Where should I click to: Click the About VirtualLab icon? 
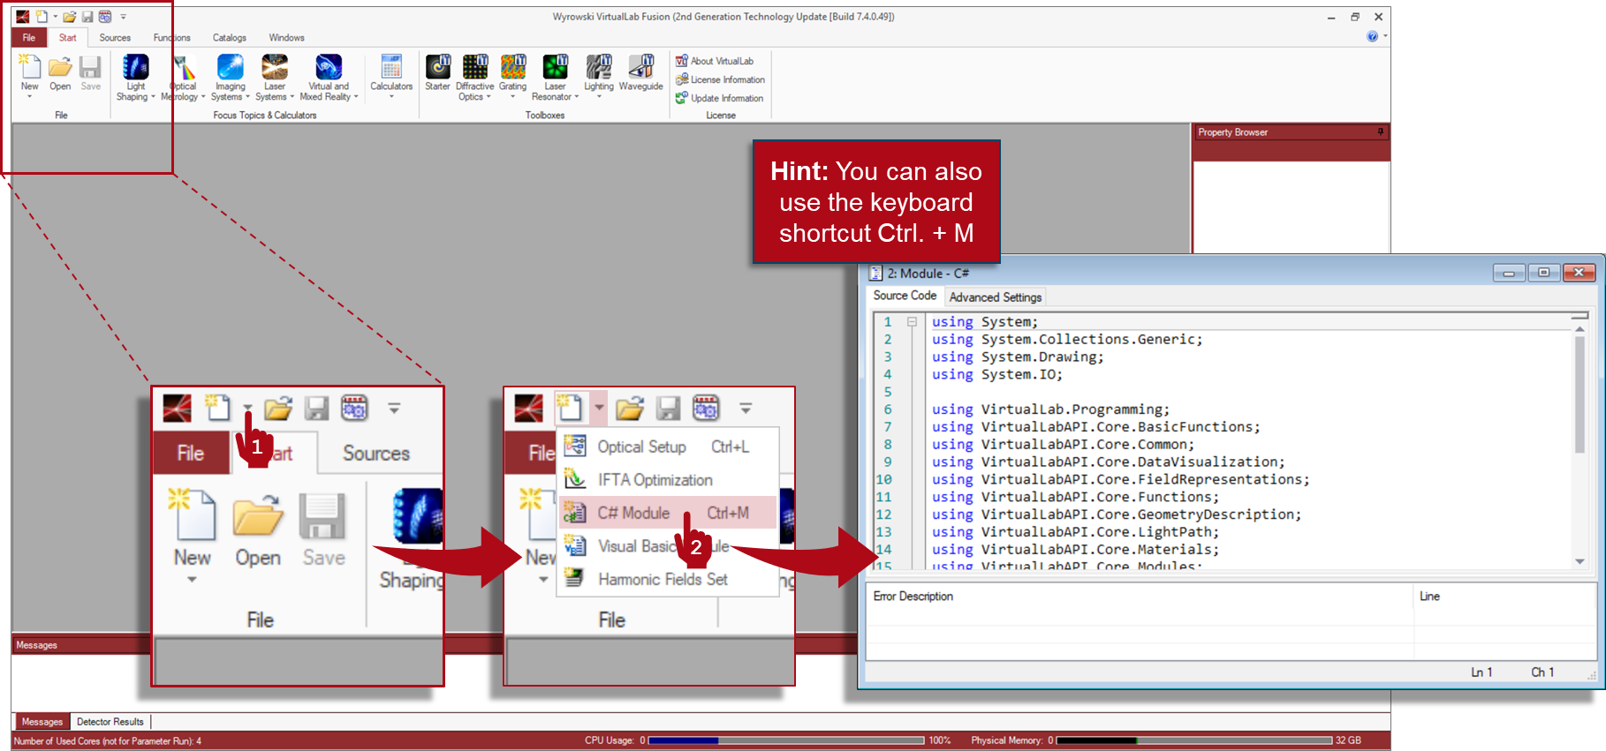pyautogui.click(x=682, y=61)
